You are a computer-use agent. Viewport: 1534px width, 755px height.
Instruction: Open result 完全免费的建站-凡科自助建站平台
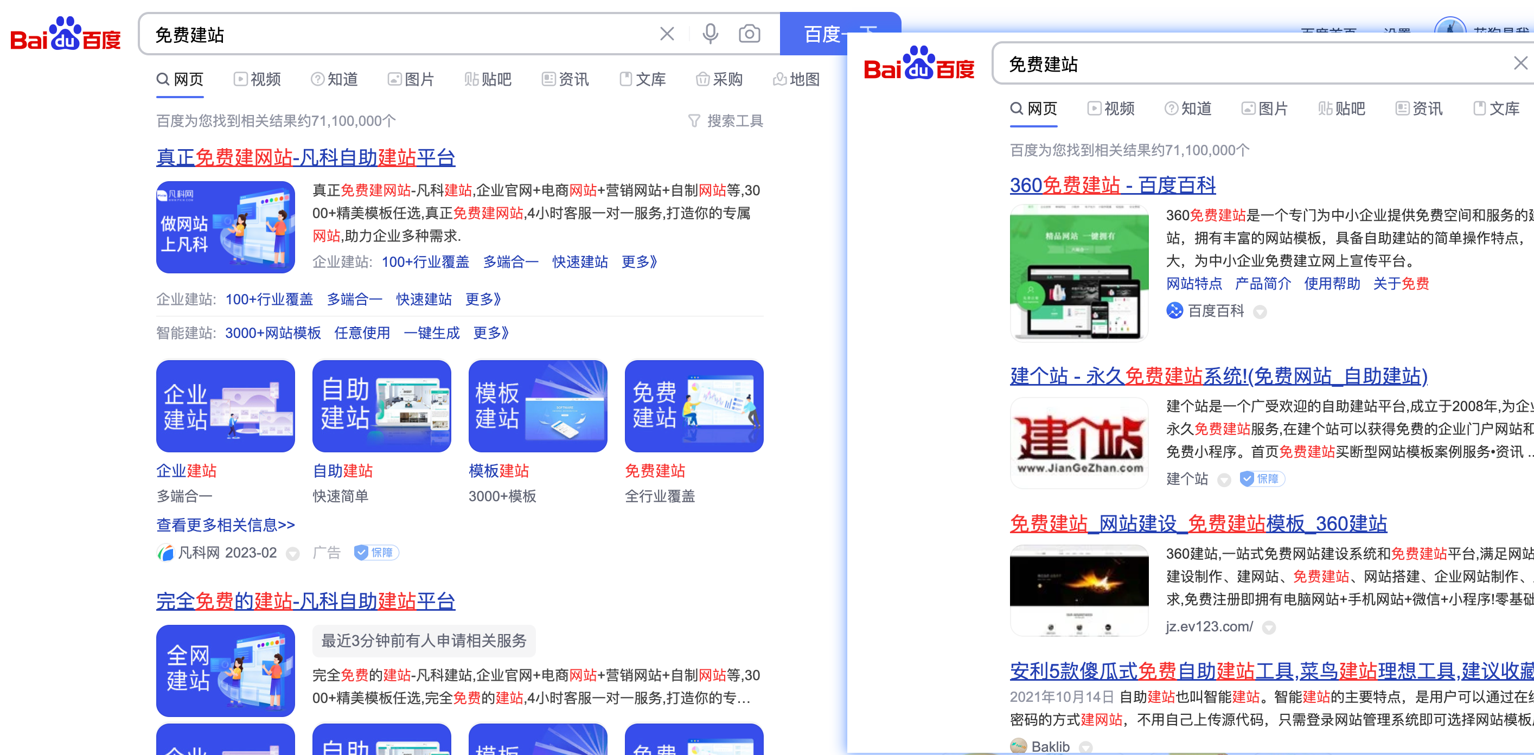coord(305,602)
